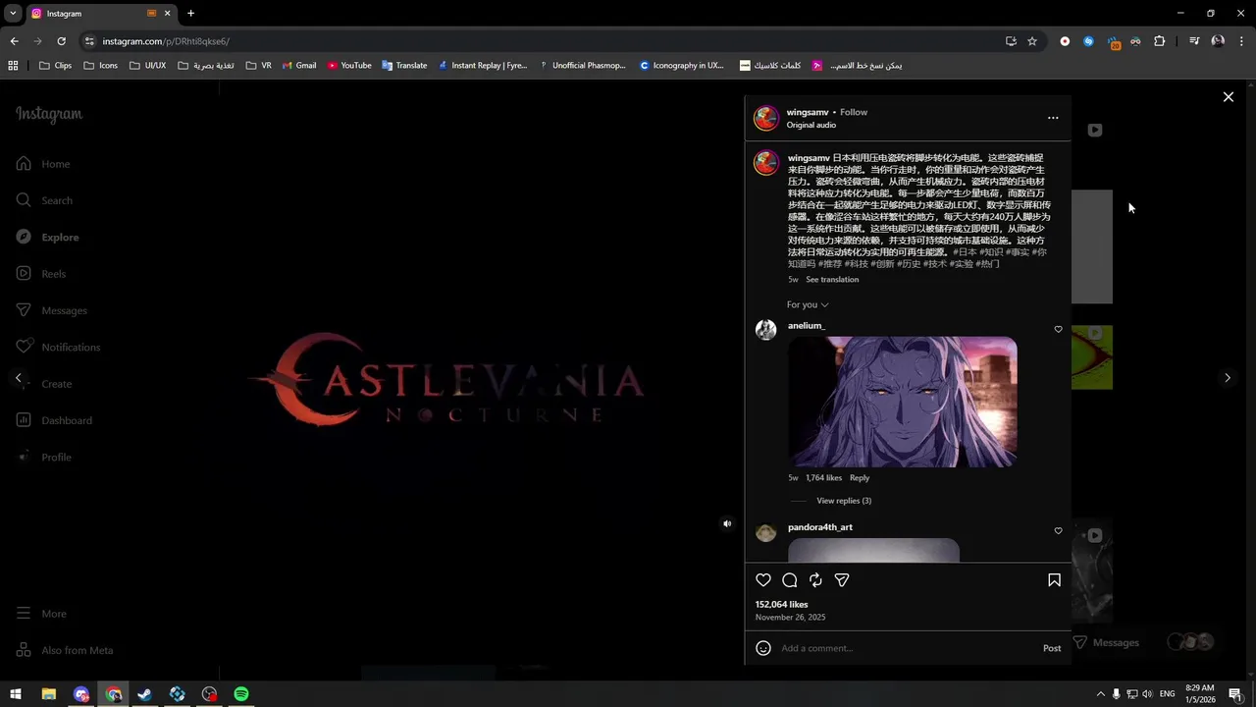
Task: Show hidden tray icons chevron
Action: [x=1100, y=694]
